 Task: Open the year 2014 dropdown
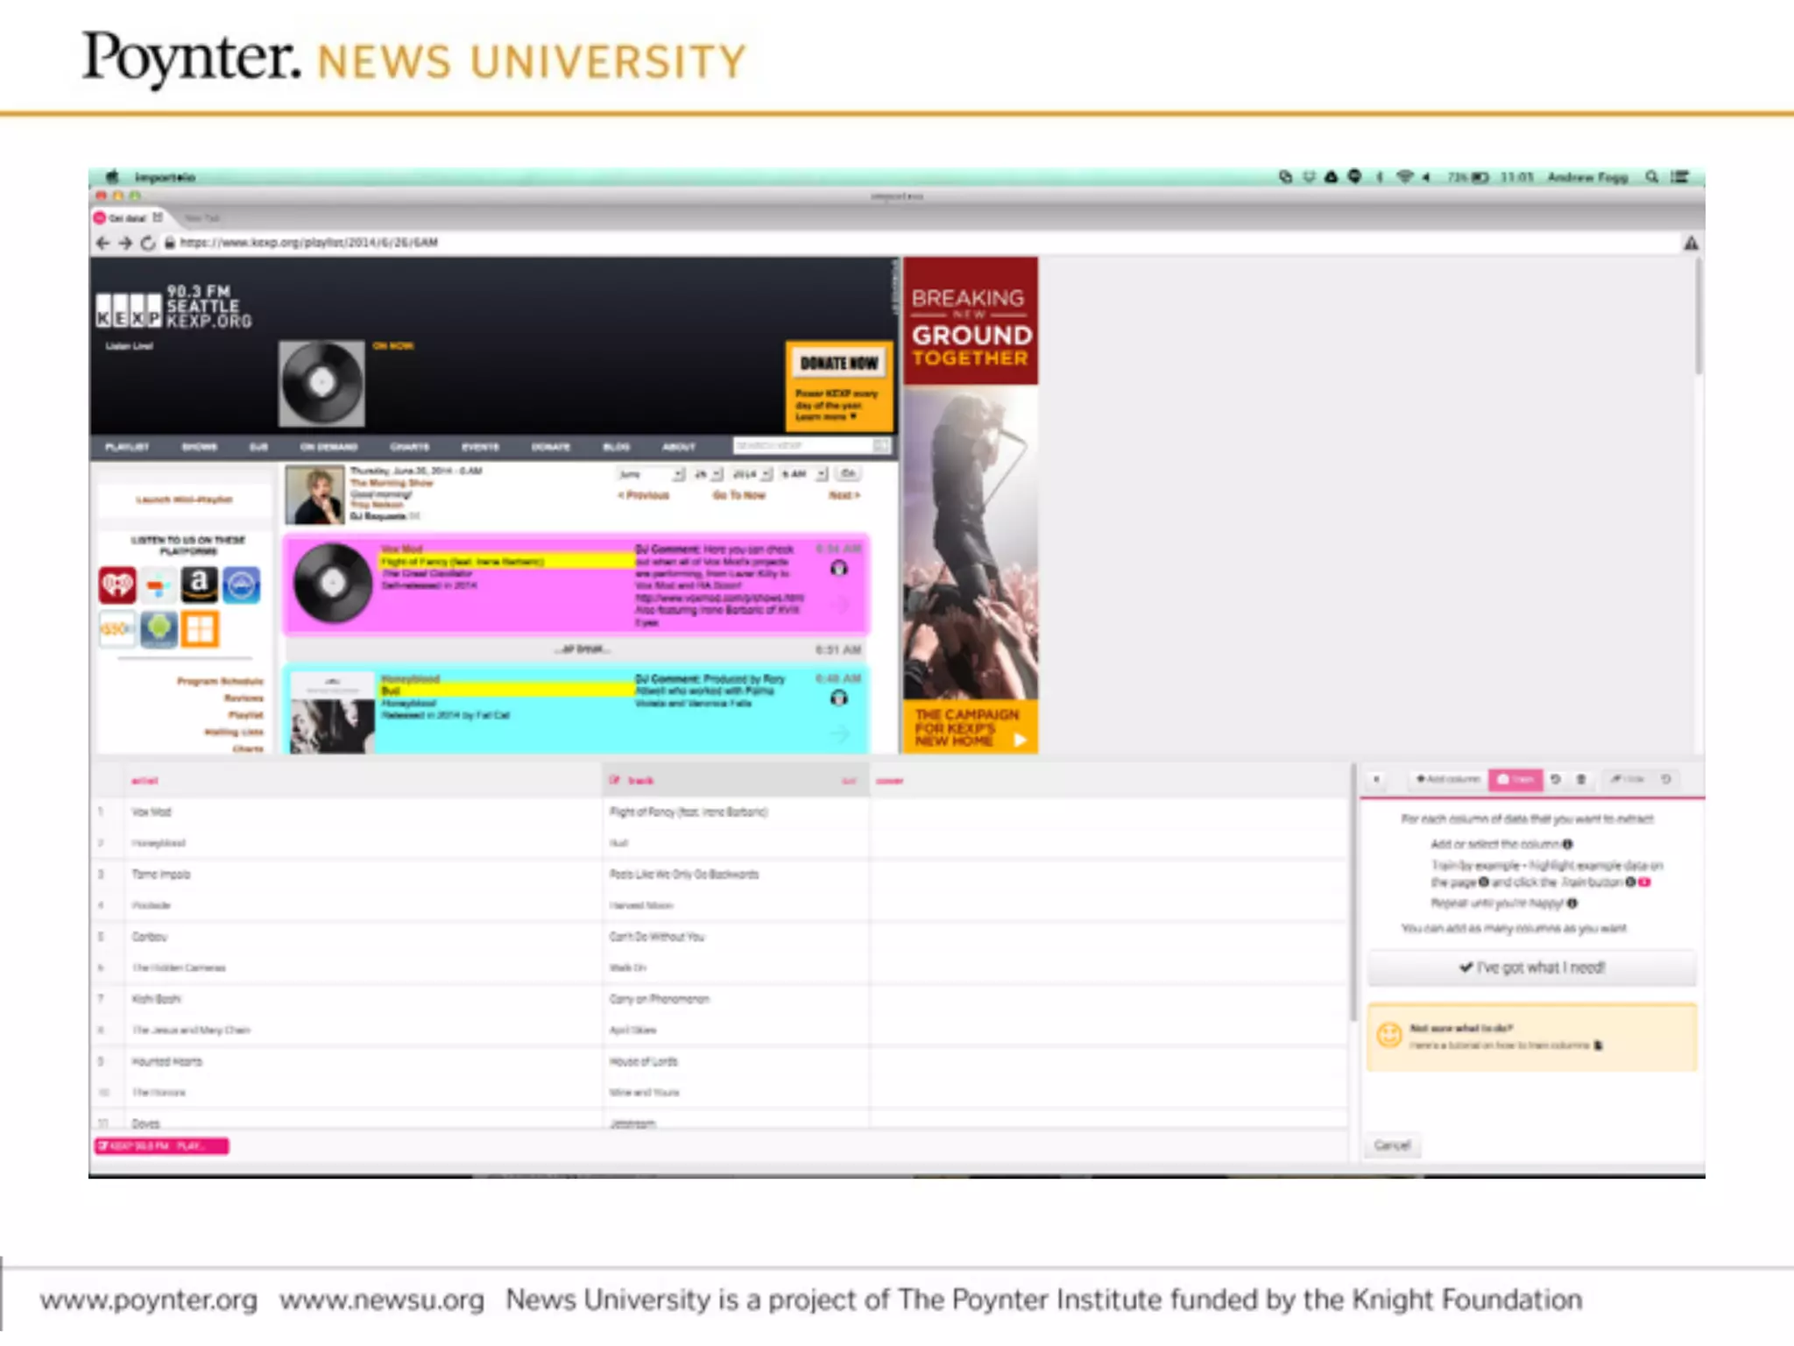(752, 474)
